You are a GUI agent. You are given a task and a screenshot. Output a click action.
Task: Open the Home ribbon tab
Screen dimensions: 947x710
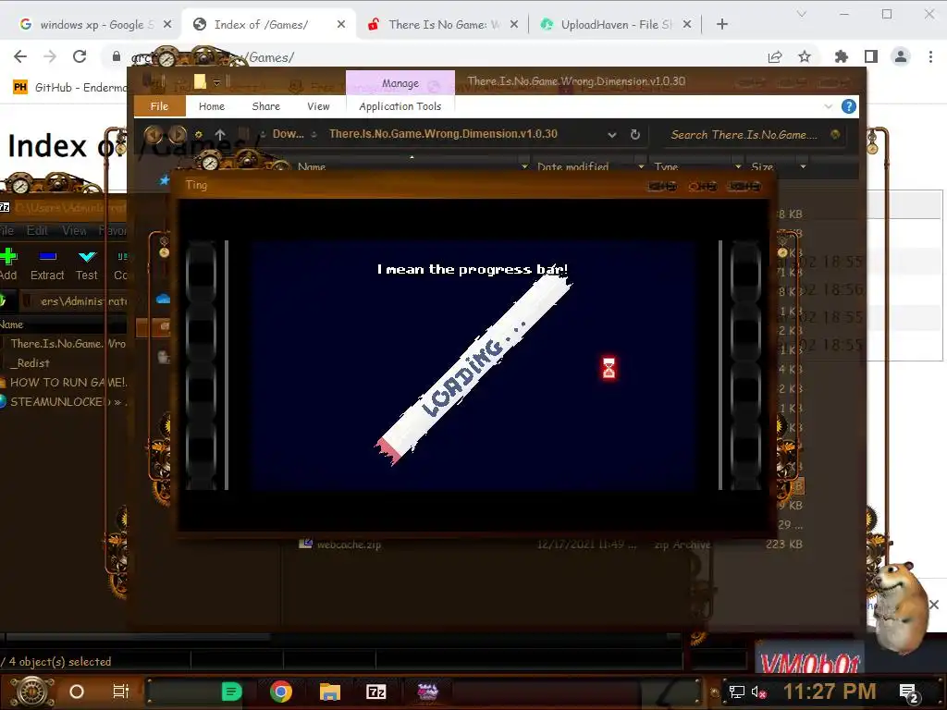point(212,106)
